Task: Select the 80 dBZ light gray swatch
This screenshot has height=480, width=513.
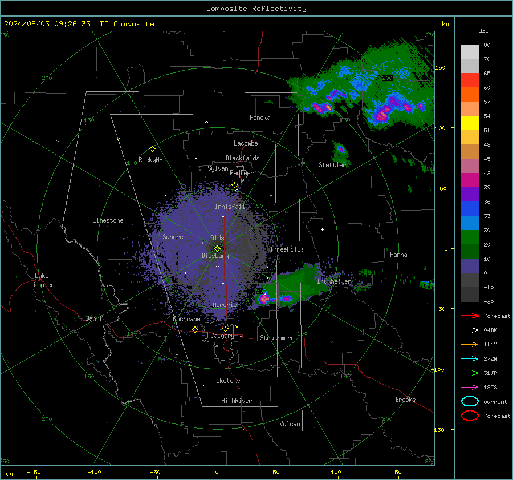Action: [470, 51]
